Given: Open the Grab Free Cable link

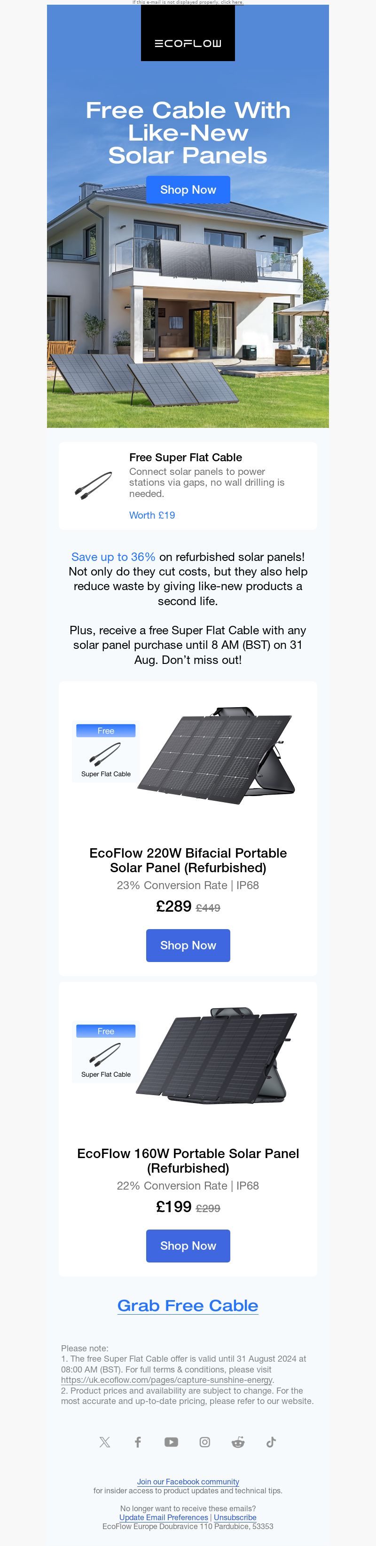Looking at the screenshot, I should click(188, 1305).
